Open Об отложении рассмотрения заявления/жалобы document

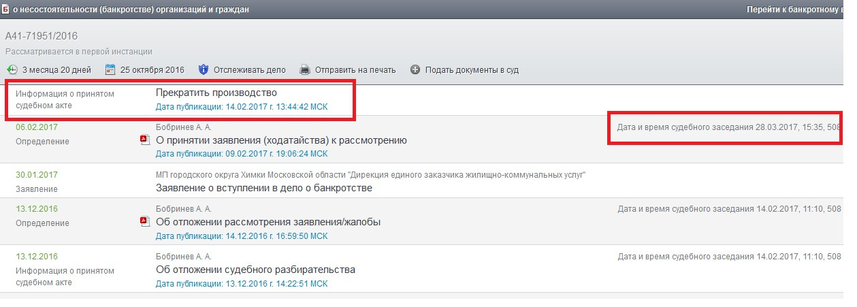click(268, 222)
